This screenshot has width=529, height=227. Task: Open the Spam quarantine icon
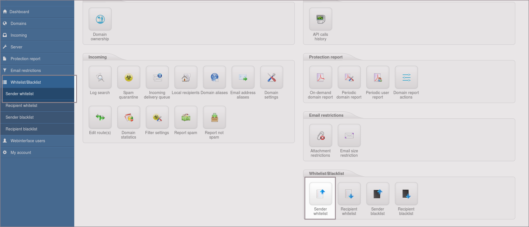(x=129, y=78)
